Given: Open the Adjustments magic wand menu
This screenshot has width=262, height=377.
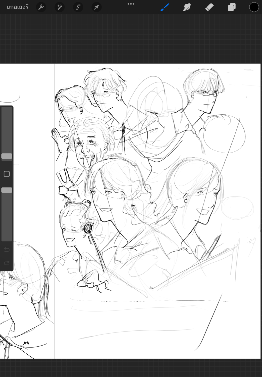Looking at the screenshot, I should click(60, 7).
